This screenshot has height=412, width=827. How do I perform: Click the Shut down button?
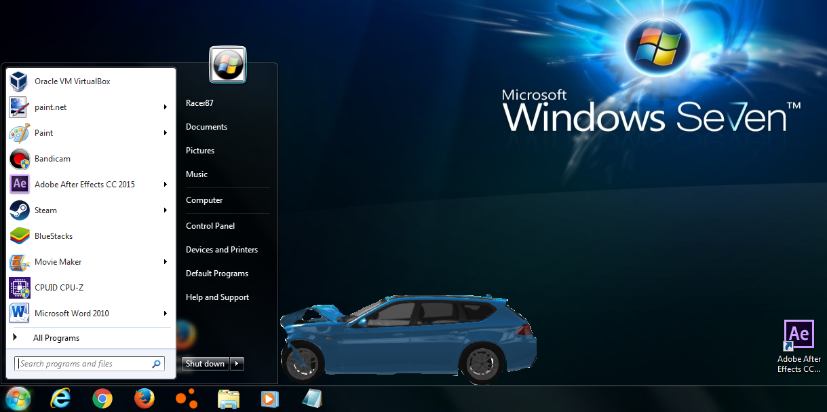coord(206,364)
